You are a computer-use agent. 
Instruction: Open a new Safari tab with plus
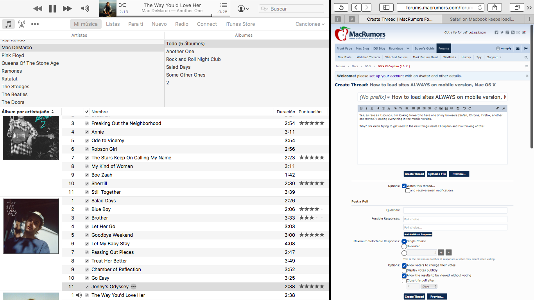[x=530, y=19]
